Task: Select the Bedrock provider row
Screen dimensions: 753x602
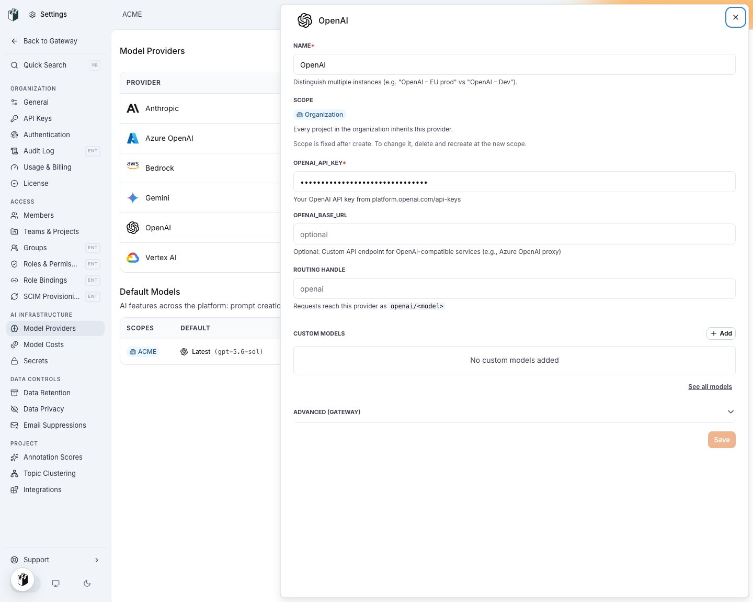Action: [201, 168]
